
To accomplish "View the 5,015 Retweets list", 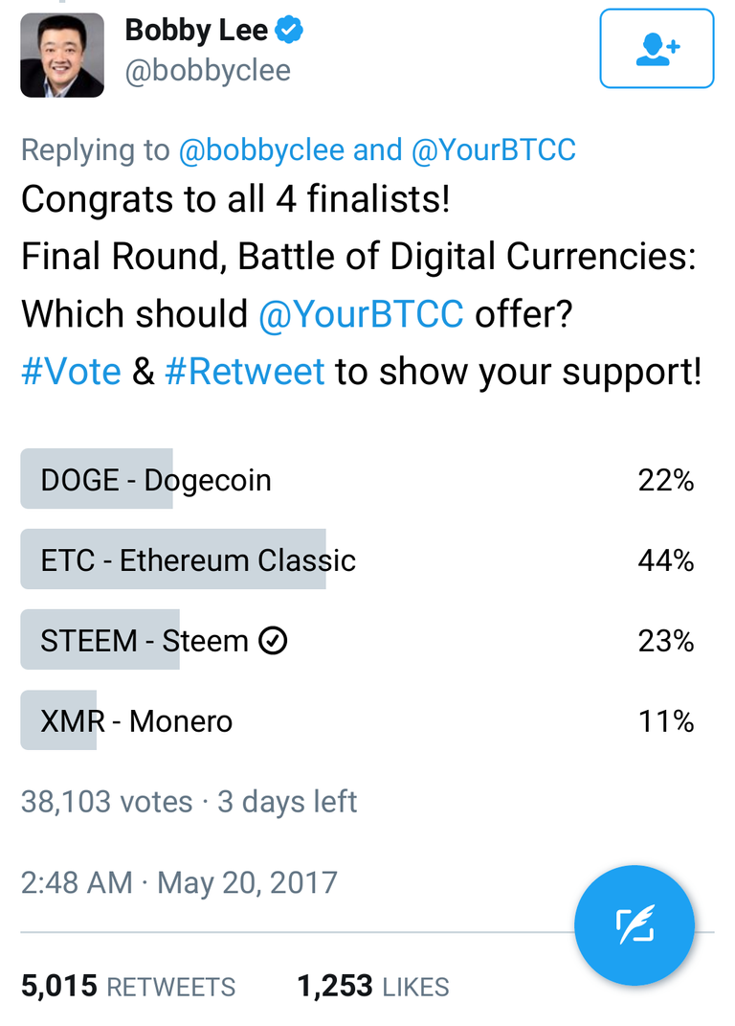I will pos(128,987).
